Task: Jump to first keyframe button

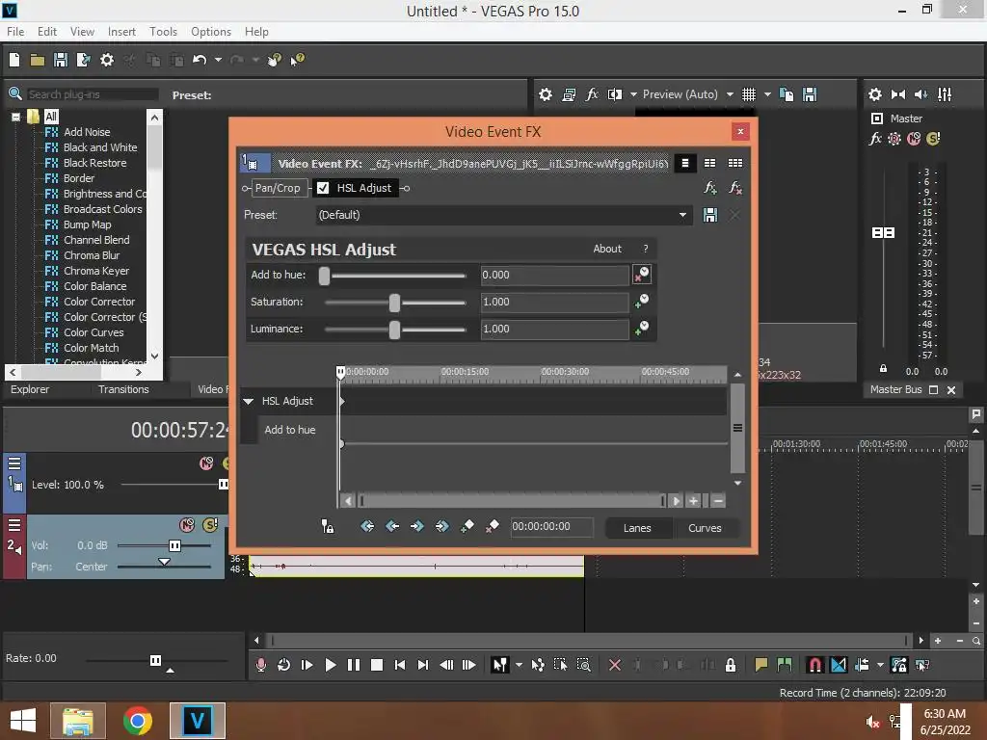Action: coord(367,526)
